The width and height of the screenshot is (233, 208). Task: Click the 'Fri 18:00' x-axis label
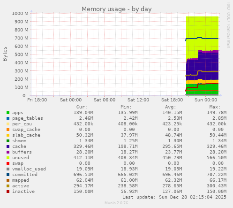pyautogui.click(x=37, y=100)
